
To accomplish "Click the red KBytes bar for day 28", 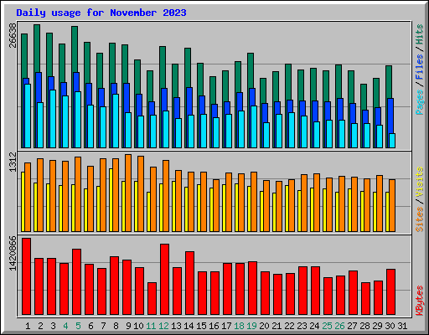I will point(365,299).
